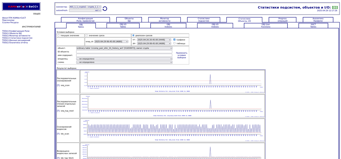Click the refresh arrow icon near connector
Viewport: 341px width, 159px height.
[105, 9]
